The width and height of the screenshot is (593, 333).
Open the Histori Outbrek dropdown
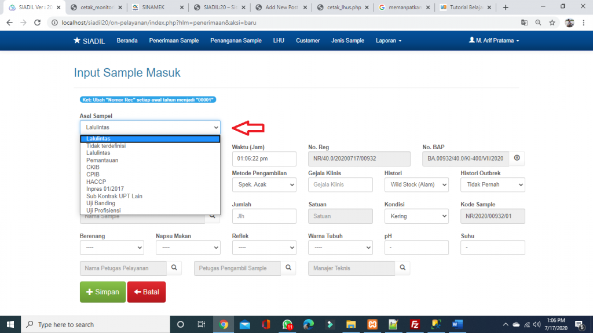(x=492, y=184)
